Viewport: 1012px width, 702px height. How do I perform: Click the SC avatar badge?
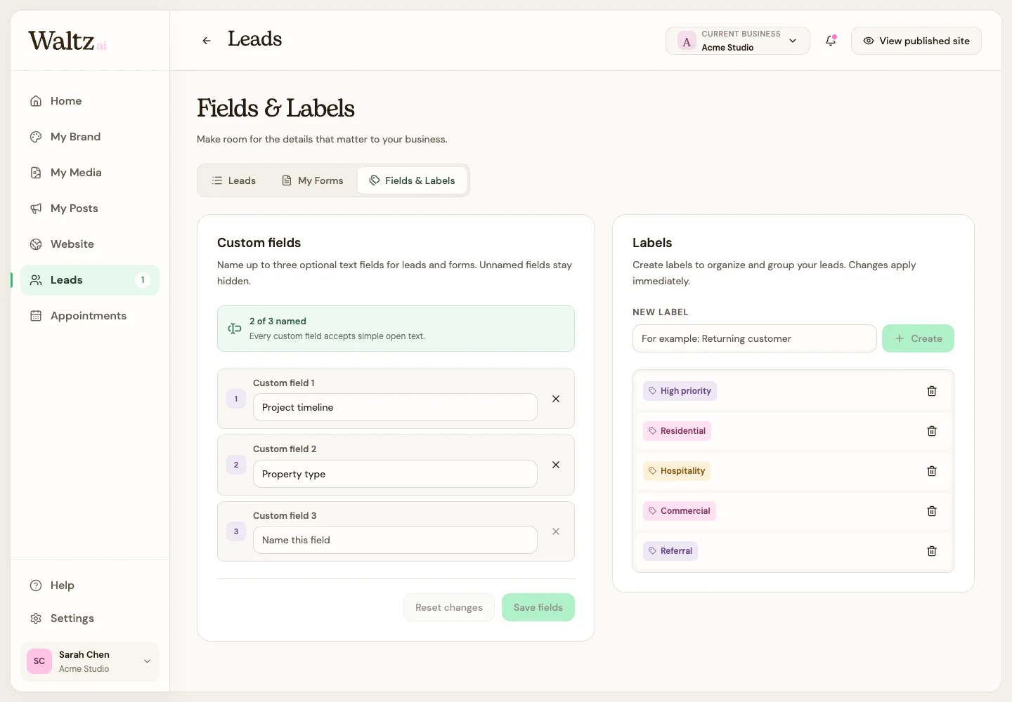39,661
